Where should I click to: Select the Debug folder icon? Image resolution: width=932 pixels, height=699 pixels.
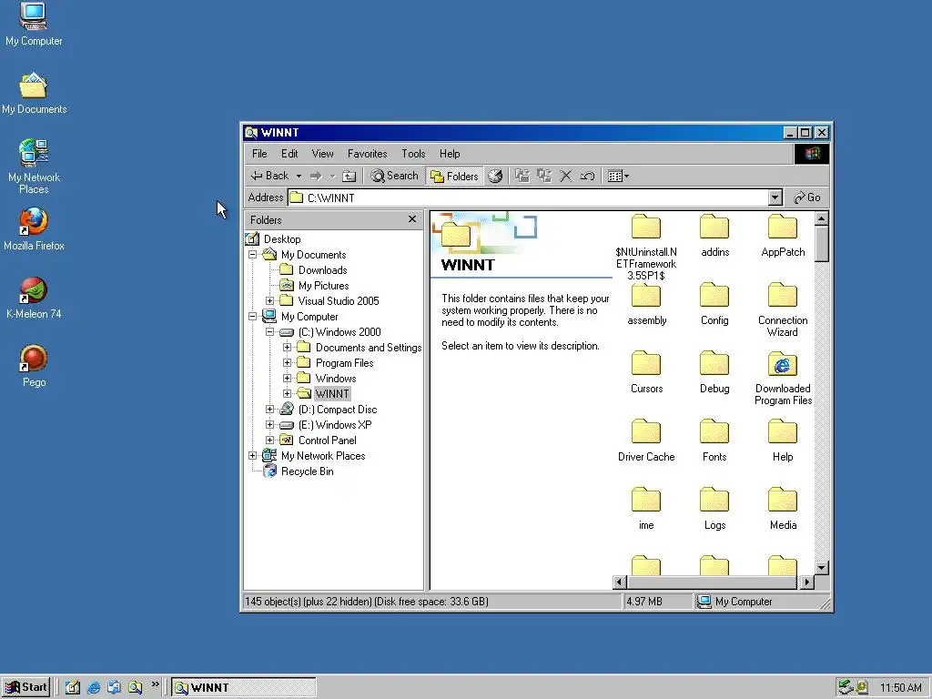click(714, 364)
